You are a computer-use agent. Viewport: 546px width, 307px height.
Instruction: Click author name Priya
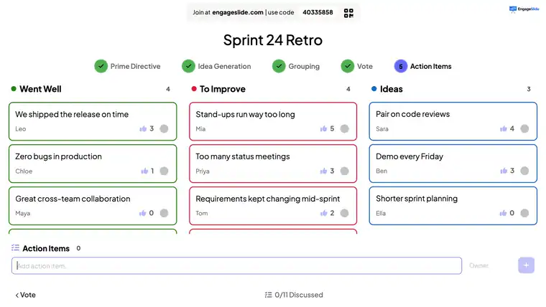click(203, 171)
